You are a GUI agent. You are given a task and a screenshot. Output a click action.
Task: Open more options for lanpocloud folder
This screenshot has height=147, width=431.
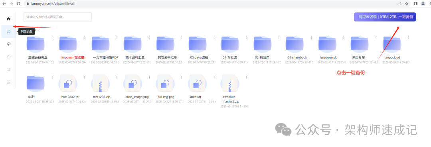click(x=409, y=38)
